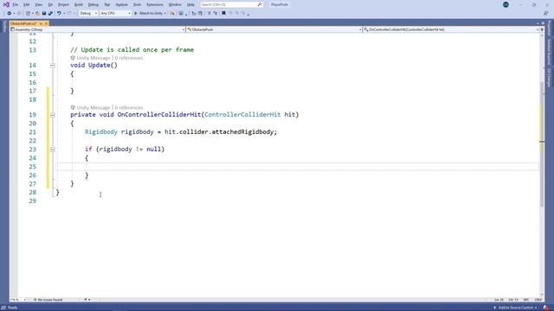Click the No issues found status indicator
Image resolution: width=554 pixels, height=311 pixels.
(x=48, y=300)
